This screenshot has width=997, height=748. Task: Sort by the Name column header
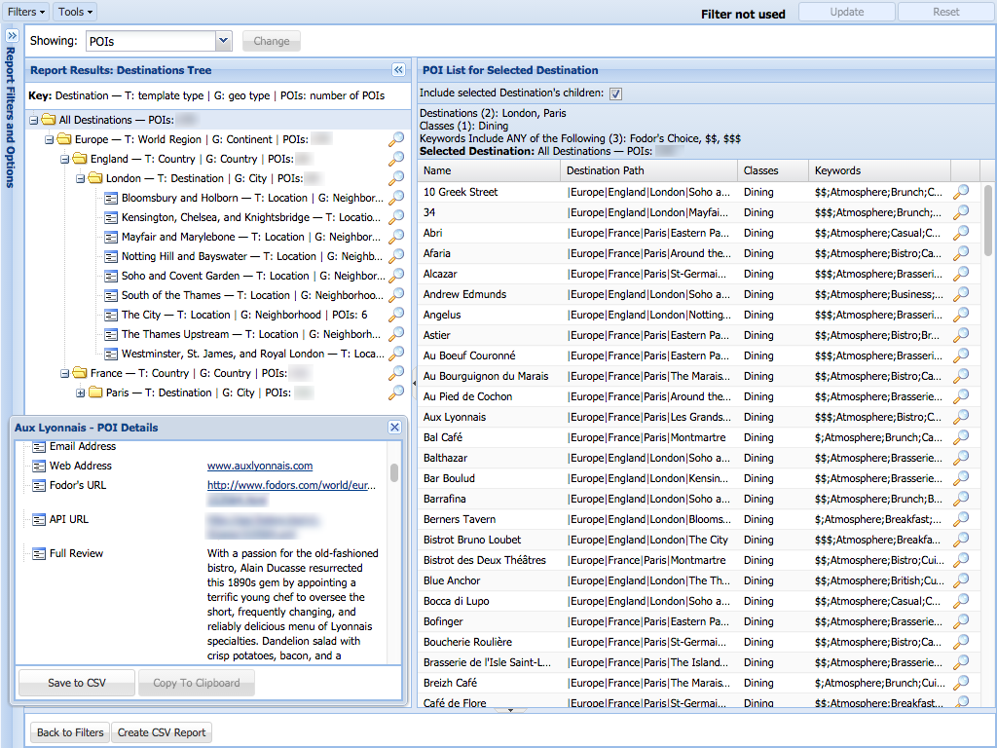tap(489, 170)
